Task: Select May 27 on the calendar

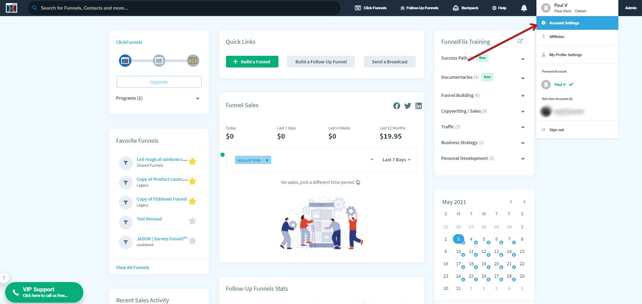Action: coord(497,276)
